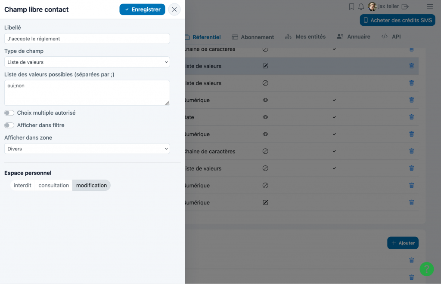Click the eye icon in the Date row

point(265,117)
